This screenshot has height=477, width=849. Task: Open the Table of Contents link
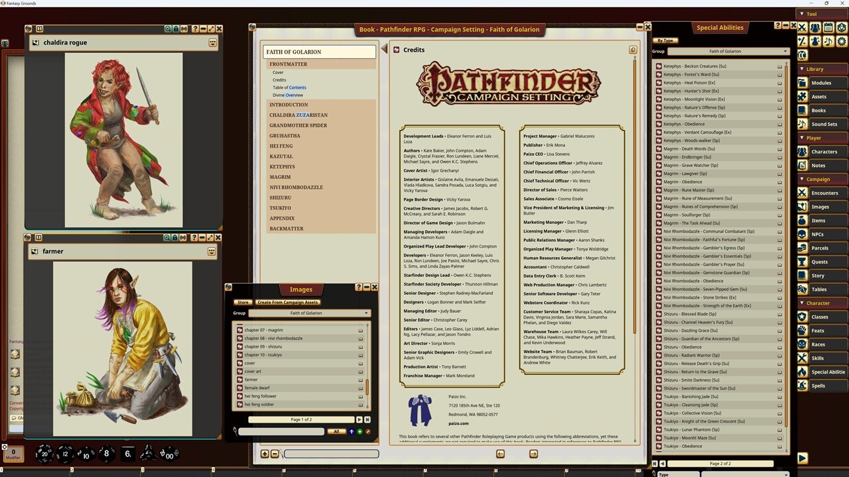(x=289, y=87)
